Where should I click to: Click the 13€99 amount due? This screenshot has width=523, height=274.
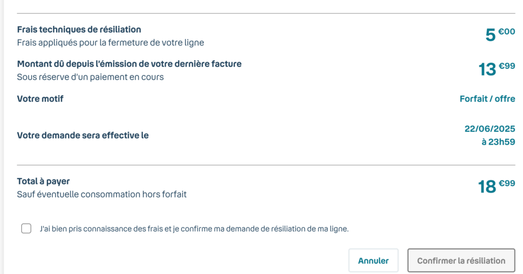coord(496,69)
